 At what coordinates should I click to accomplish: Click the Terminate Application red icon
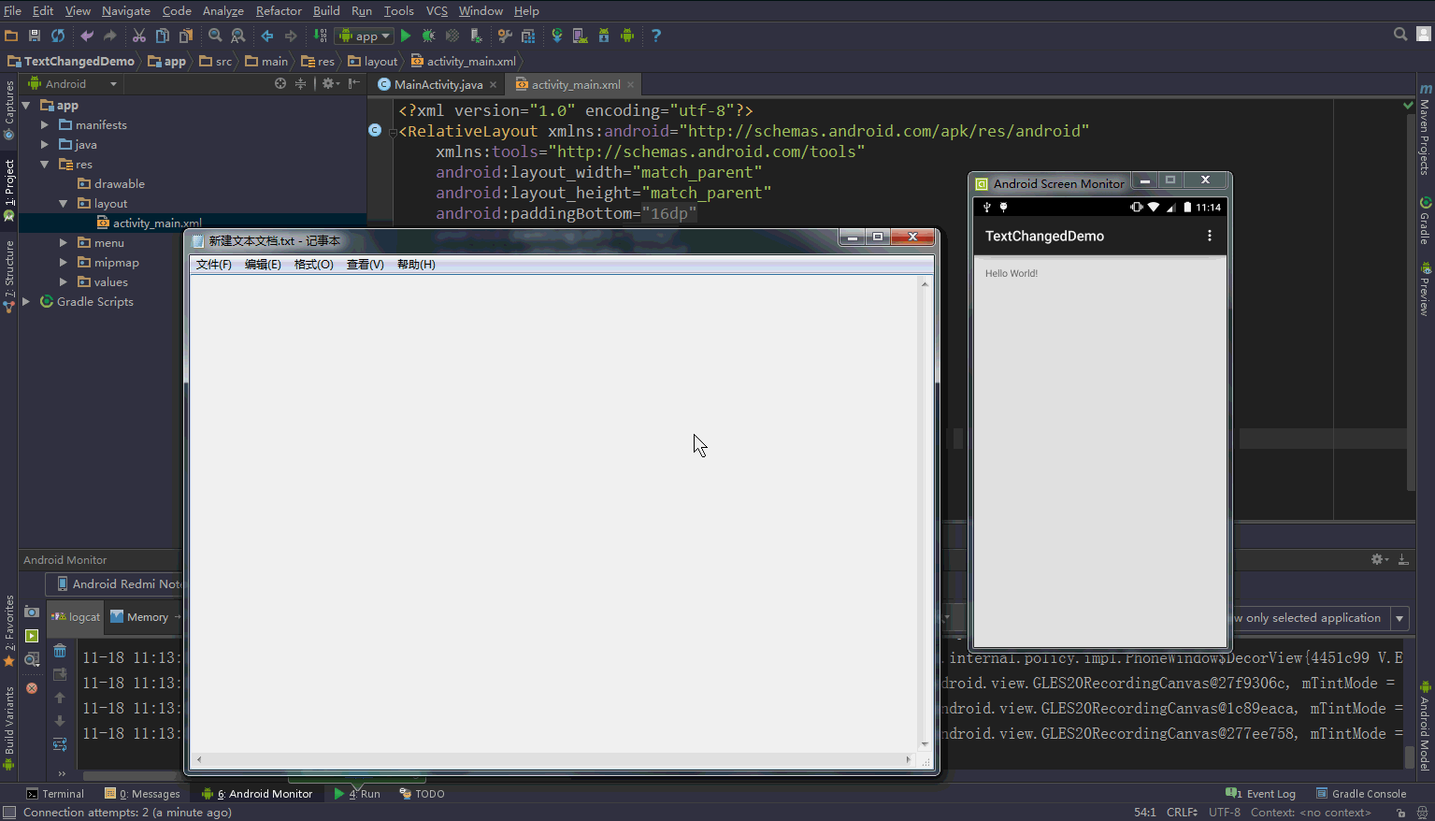coord(32,688)
